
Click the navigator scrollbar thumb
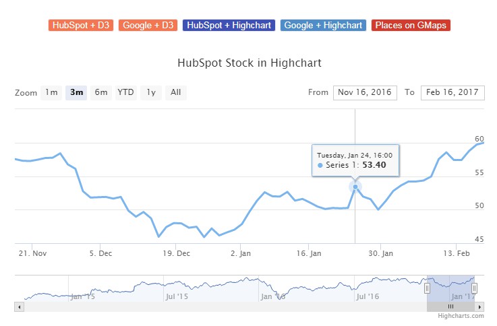(450, 306)
